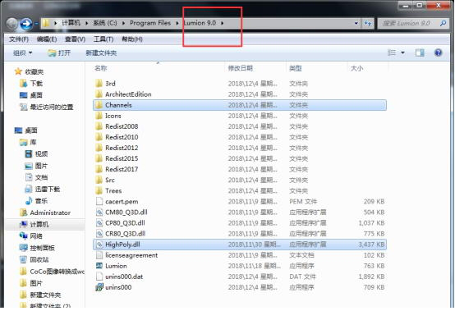Image resolution: width=455 pixels, height=320 pixels.
Task: Click the cacert.pem file icon
Action: click(99, 202)
